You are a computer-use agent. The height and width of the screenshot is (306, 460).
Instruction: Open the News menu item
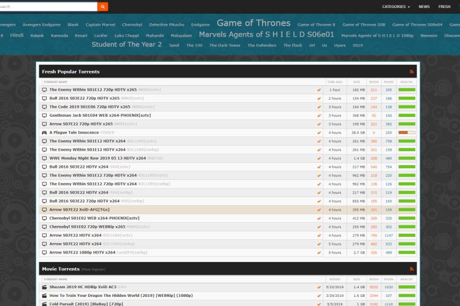424,7
